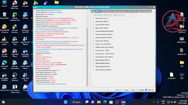Switch to the Extra tab
Image resolution: width=188 pixels, height=105 pixels.
pyautogui.click(x=110, y=11)
